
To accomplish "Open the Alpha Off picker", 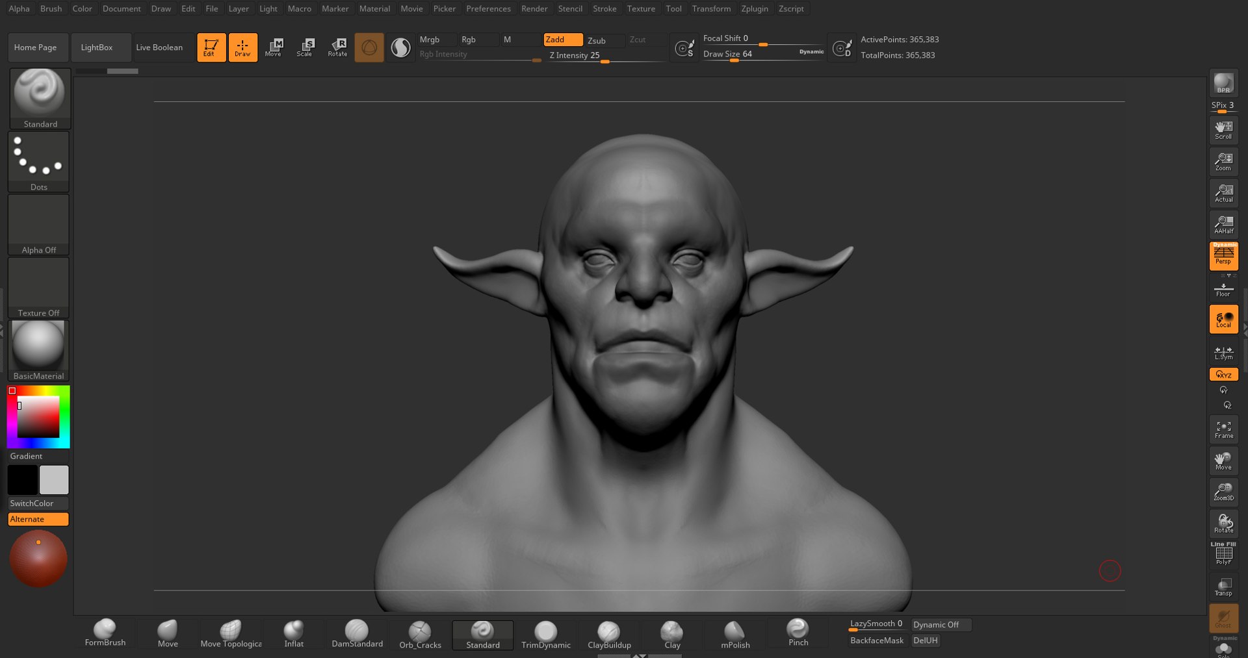I will pos(38,225).
